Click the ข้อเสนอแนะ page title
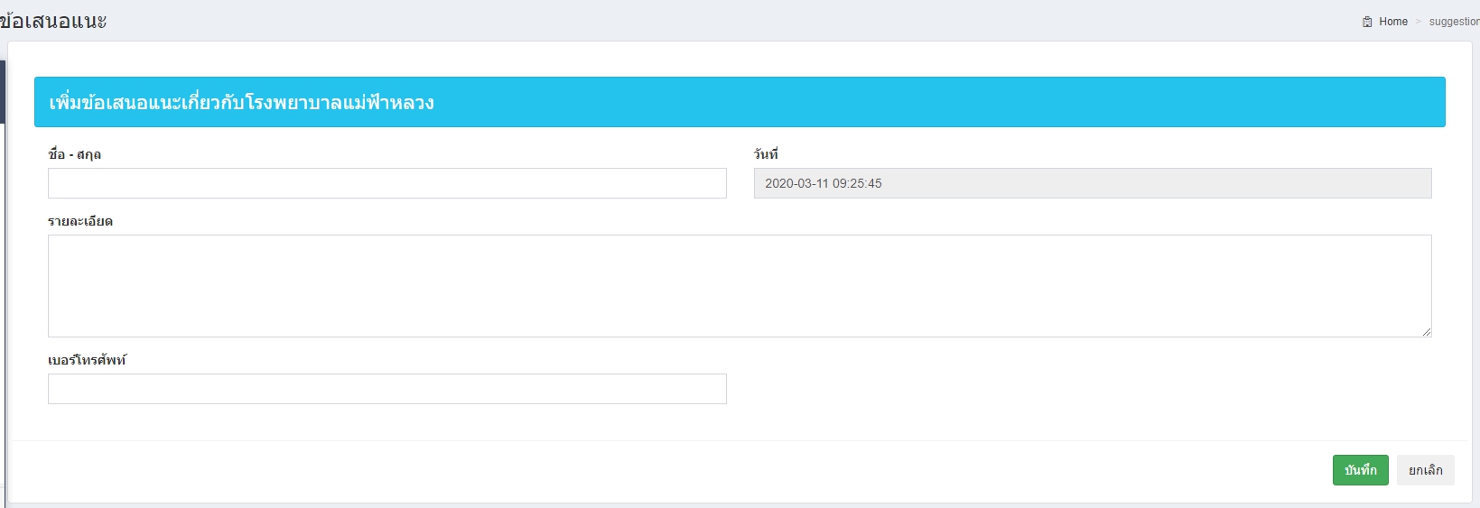Screen dimensions: 1480x508 click(54, 21)
